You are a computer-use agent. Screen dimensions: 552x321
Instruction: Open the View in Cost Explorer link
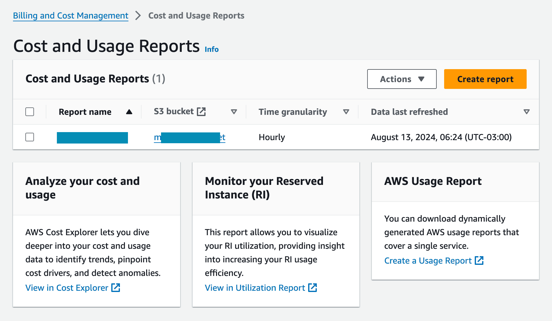67,288
